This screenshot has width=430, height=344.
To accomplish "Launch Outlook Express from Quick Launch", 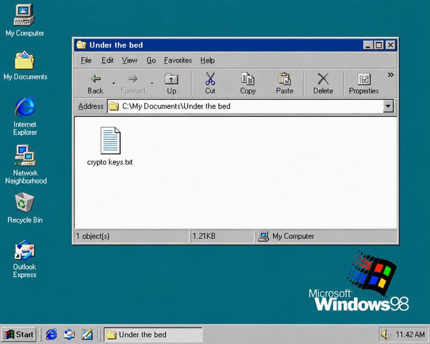I will (x=69, y=335).
